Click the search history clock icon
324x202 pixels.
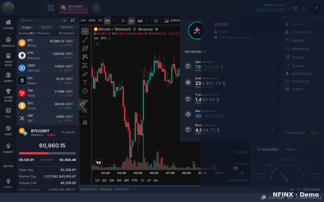(64, 20)
